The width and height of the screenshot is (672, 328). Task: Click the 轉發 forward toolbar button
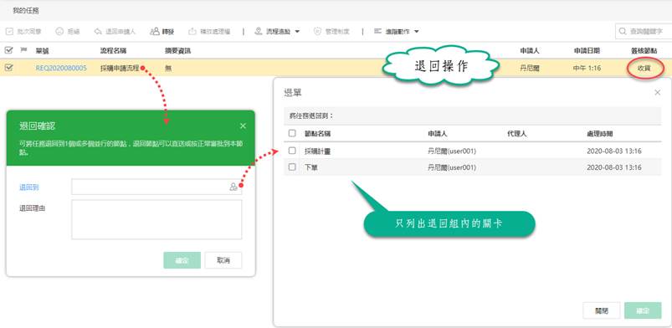162,31
